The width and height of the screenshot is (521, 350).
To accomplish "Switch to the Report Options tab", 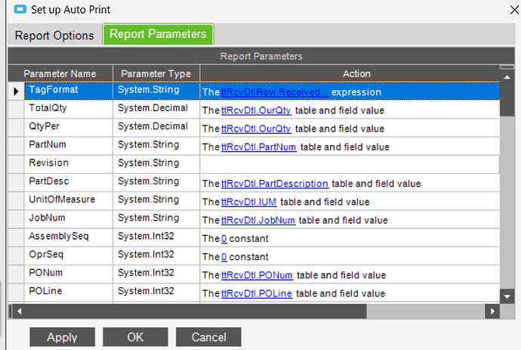I will [x=54, y=36].
